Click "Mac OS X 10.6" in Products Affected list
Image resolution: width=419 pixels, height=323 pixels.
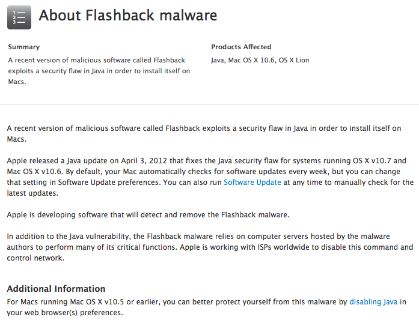251,60
